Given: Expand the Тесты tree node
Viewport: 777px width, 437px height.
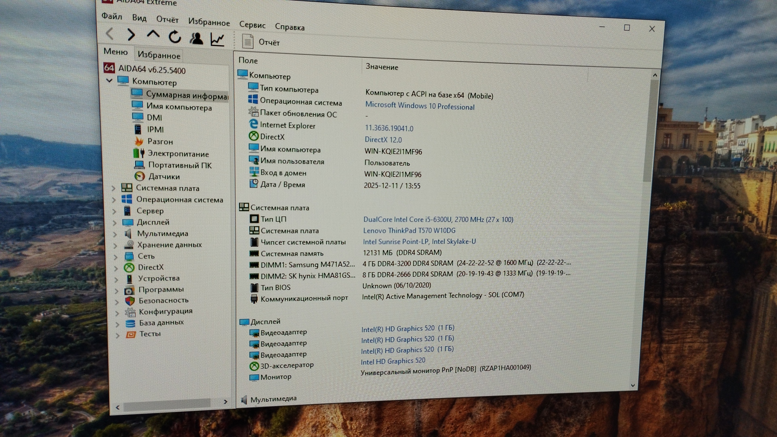Looking at the screenshot, I should [x=118, y=335].
